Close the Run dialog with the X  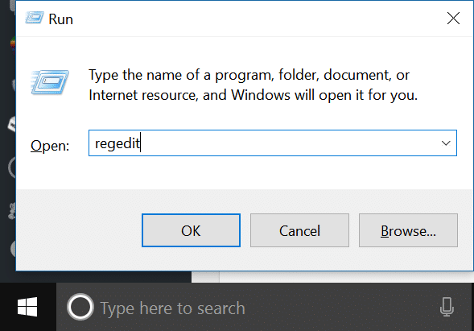pos(453,19)
